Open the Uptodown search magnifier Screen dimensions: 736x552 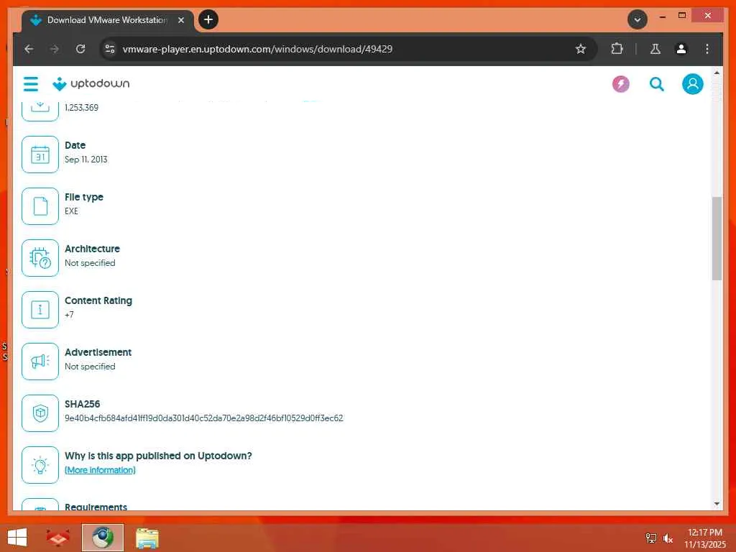coord(656,84)
